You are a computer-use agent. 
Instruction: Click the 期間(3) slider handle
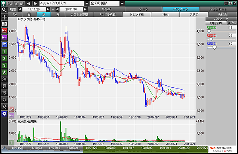point(214,48)
